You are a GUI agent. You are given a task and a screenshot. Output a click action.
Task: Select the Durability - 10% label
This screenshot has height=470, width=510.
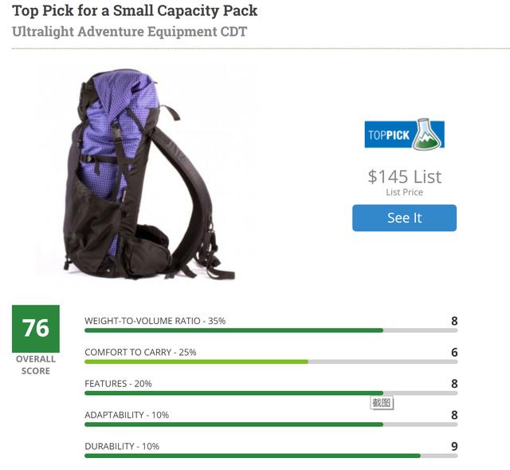click(x=122, y=446)
